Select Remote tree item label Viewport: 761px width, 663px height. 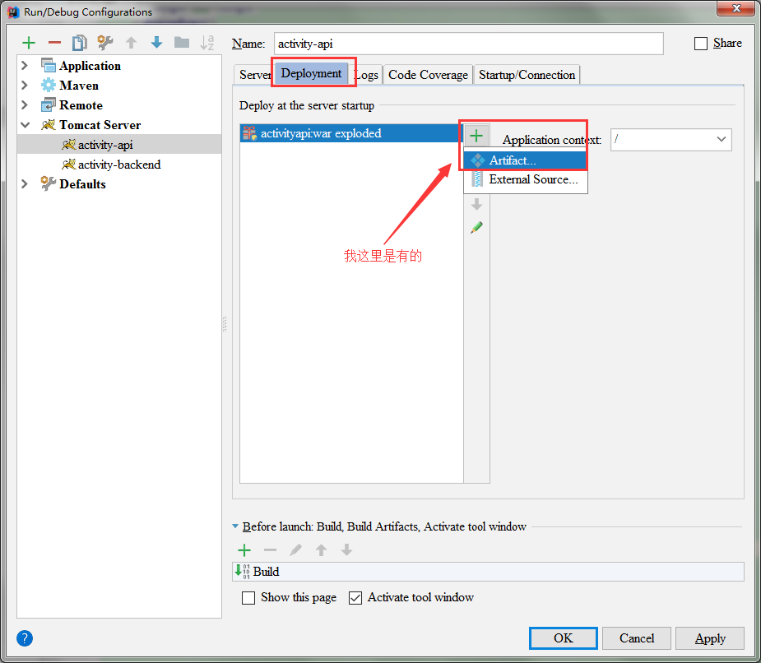pyautogui.click(x=81, y=105)
